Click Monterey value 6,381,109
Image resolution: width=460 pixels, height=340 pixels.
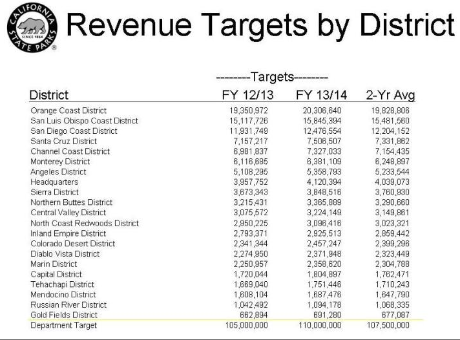click(324, 162)
